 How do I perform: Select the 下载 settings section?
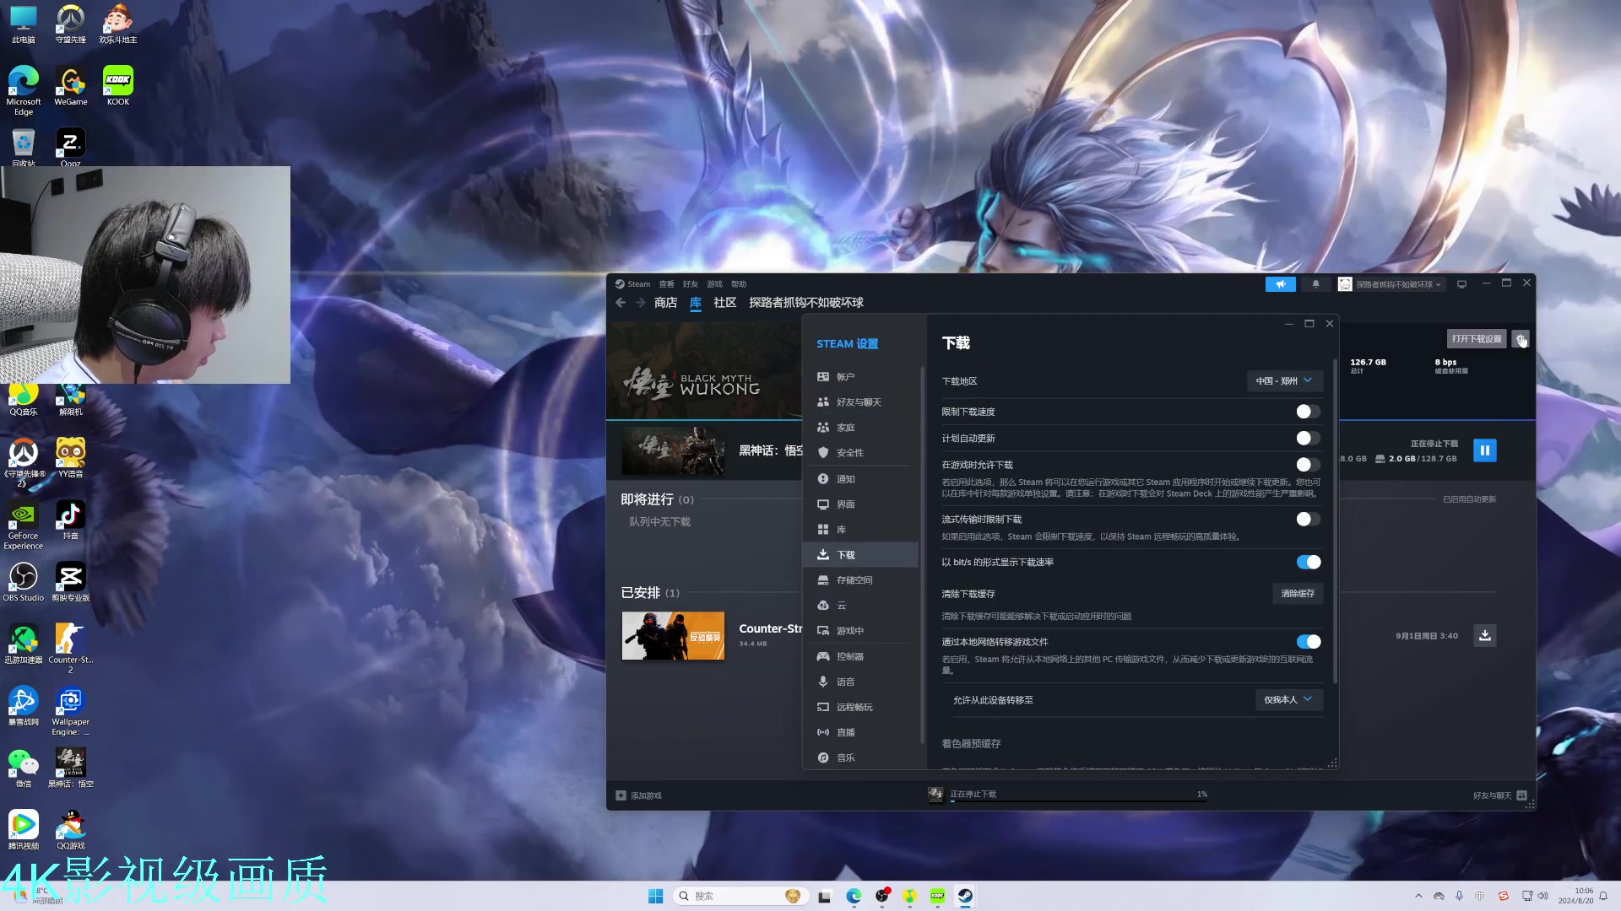coord(859,555)
